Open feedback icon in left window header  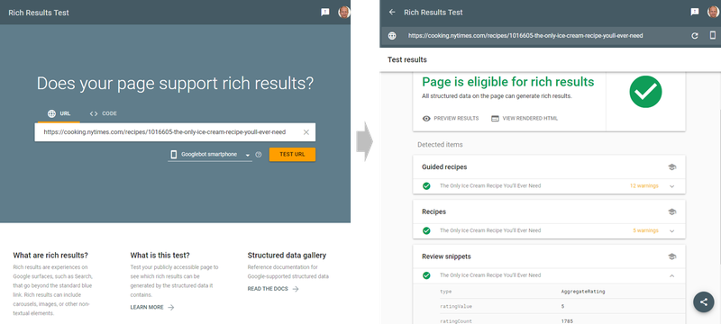(x=325, y=13)
